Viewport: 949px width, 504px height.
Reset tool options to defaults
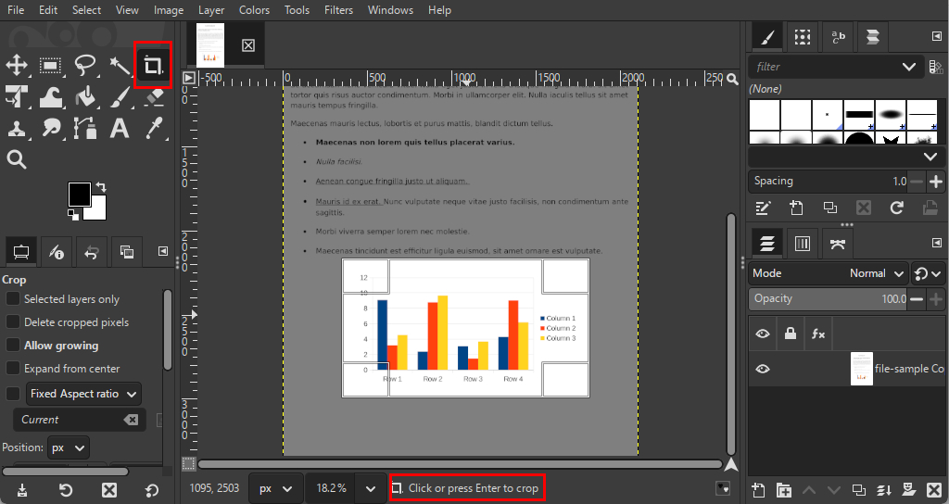(152, 490)
